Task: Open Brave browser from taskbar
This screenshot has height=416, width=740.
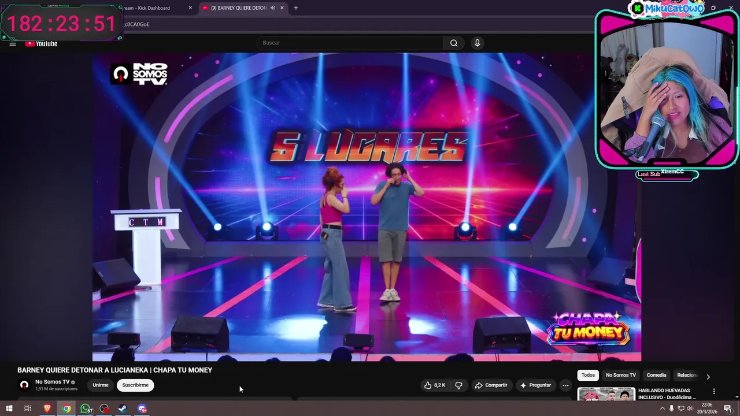Action: coord(47,408)
